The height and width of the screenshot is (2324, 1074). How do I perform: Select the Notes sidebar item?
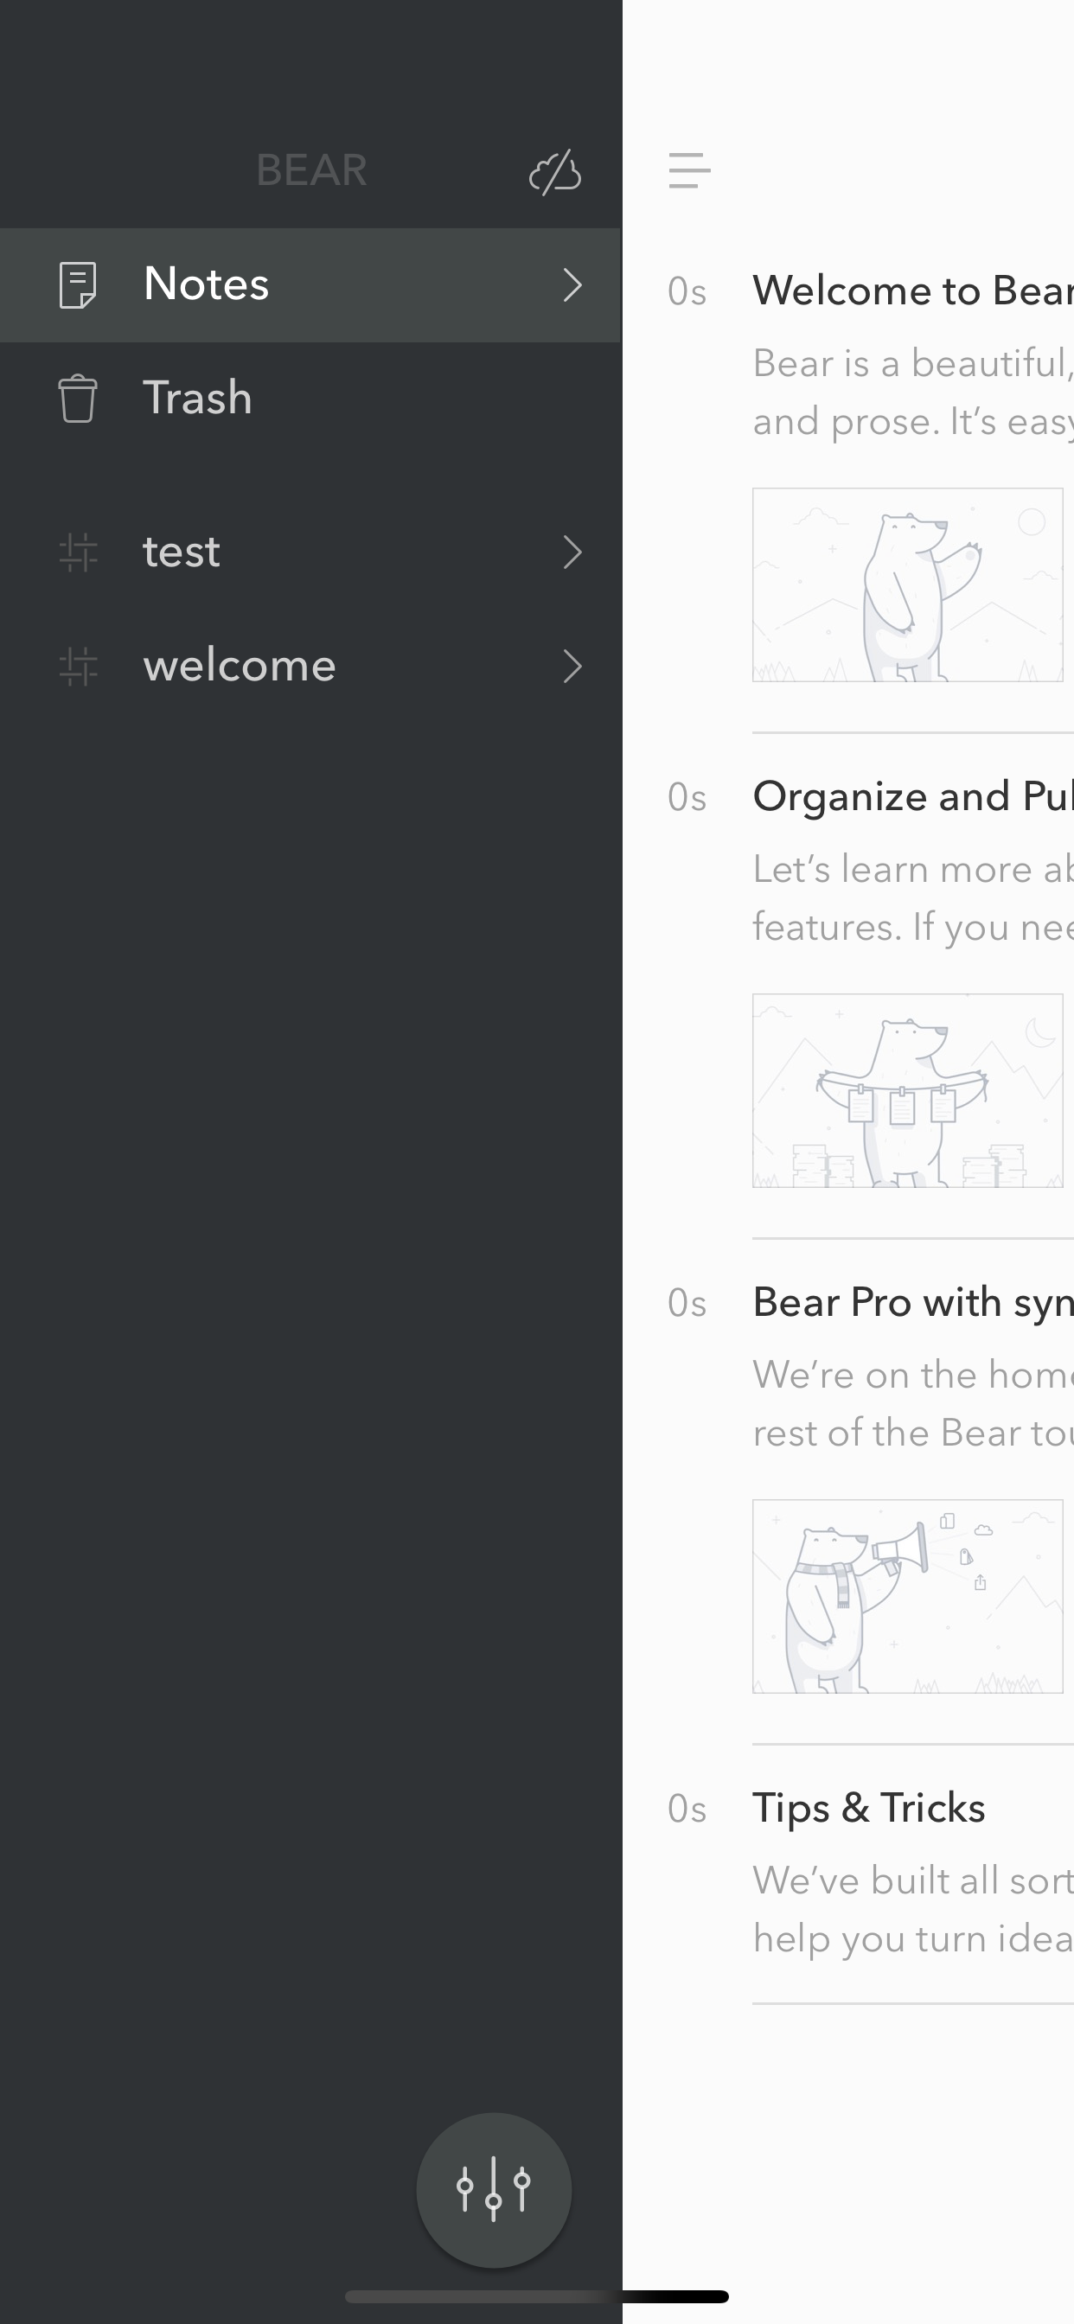tap(310, 285)
